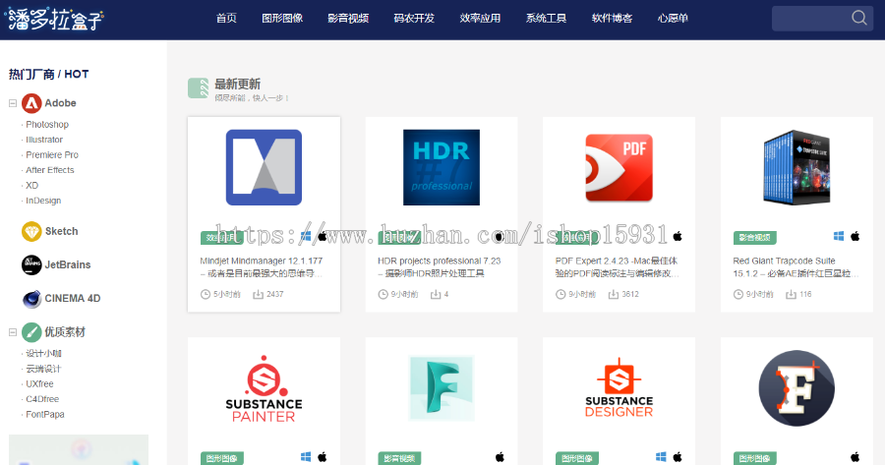Screen dimensions: 885x465
Task: Open the 优质素材 green brush icon
Action: [31, 332]
